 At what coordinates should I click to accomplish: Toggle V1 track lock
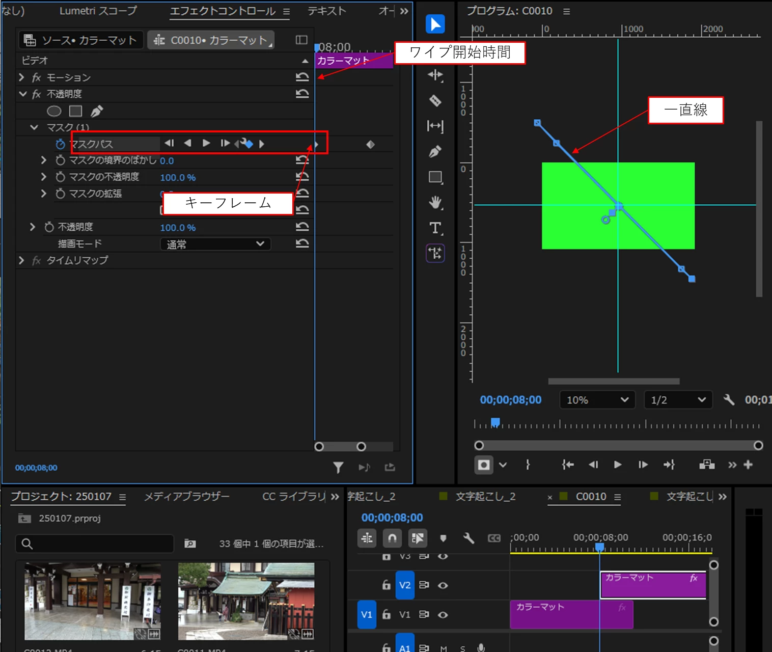click(x=387, y=614)
